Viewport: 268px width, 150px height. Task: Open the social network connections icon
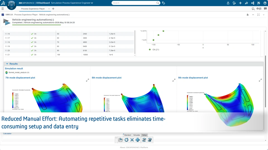(253, 3)
